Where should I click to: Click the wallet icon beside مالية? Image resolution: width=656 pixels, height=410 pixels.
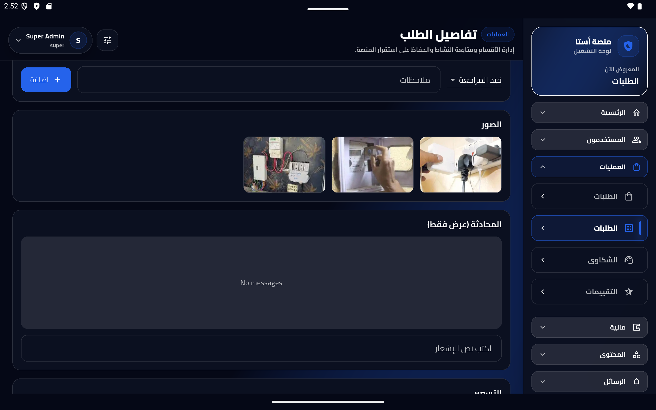636,327
